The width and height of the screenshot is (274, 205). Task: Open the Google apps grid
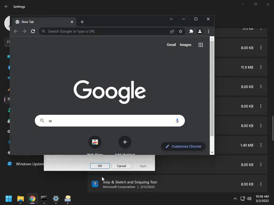(201, 45)
